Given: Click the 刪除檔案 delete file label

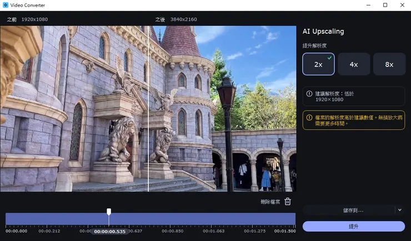Looking at the screenshot, I should 270,202.
